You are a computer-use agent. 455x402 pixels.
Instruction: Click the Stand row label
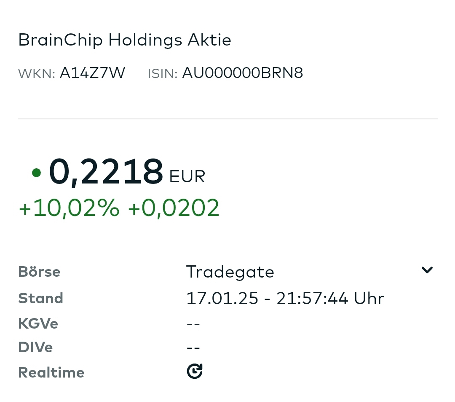point(40,298)
